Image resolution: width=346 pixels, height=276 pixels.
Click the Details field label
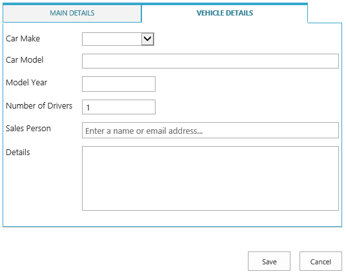18,153
